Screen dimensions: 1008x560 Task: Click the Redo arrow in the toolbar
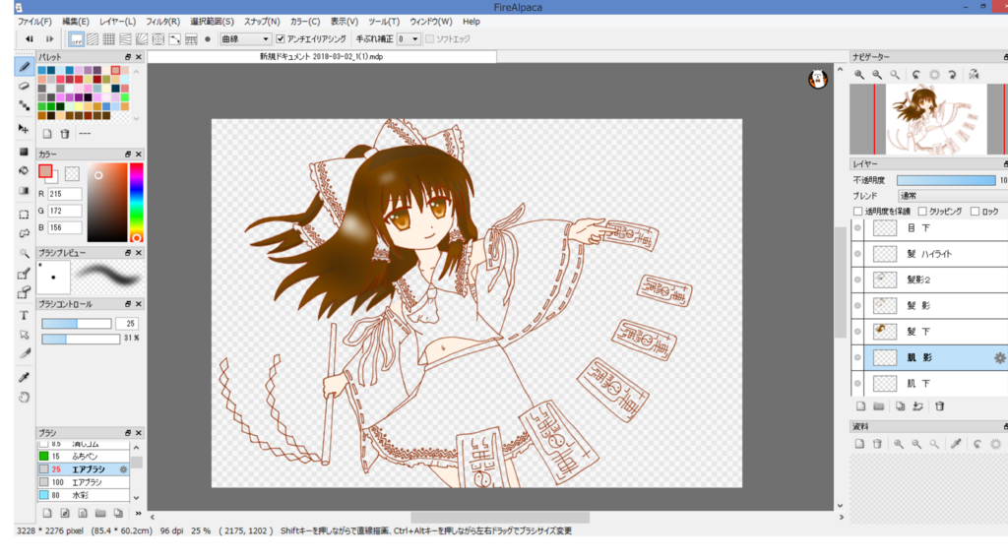[x=49, y=39]
